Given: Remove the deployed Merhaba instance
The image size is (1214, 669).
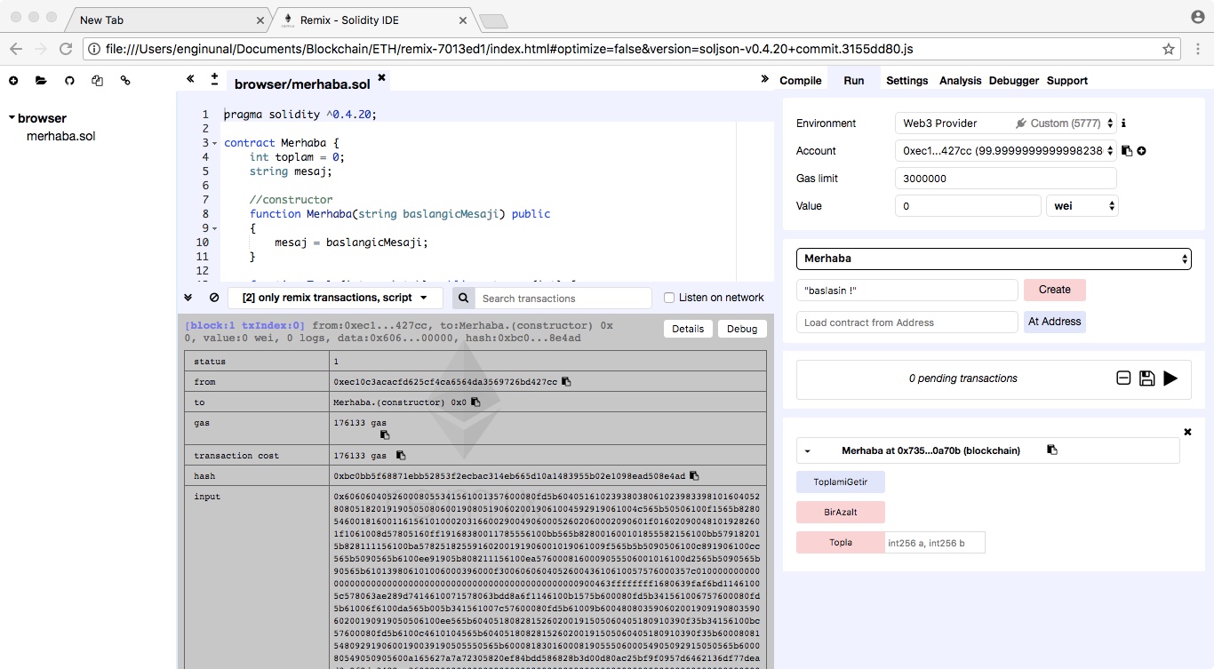Looking at the screenshot, I should 1187,432.
